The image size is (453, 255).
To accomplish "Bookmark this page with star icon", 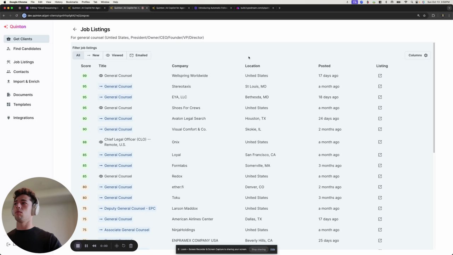I will (x=424, y=16).
